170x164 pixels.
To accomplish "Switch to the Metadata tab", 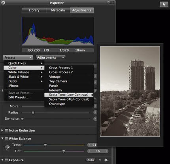I will point(58,10).
